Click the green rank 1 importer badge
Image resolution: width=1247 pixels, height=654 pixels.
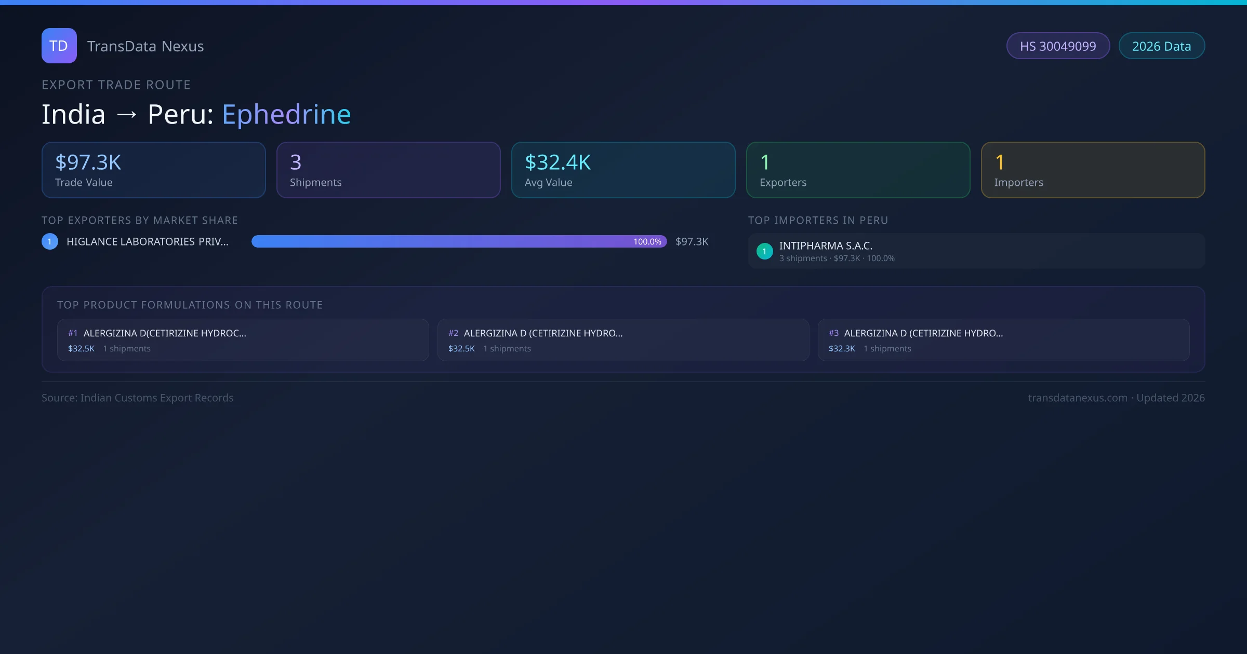764,251
